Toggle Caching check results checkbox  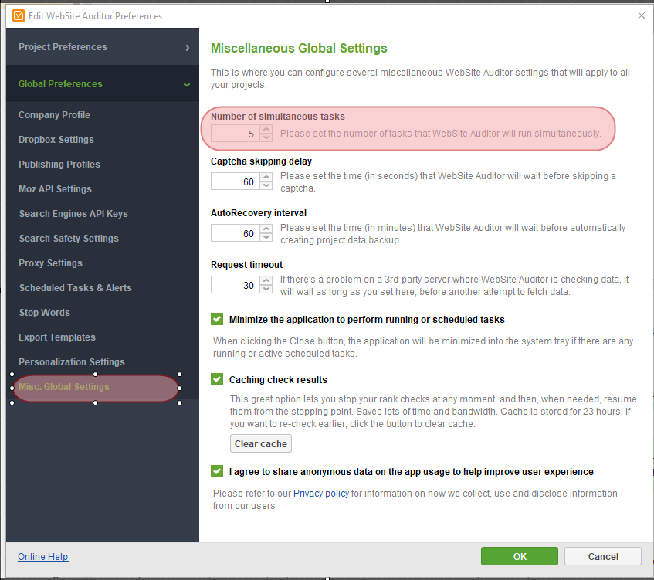217,379
